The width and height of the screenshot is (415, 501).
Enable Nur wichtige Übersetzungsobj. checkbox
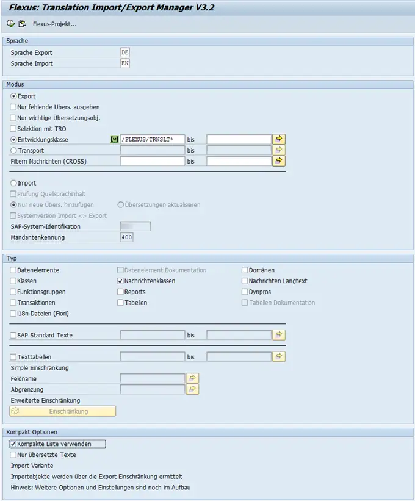point(13,118)
